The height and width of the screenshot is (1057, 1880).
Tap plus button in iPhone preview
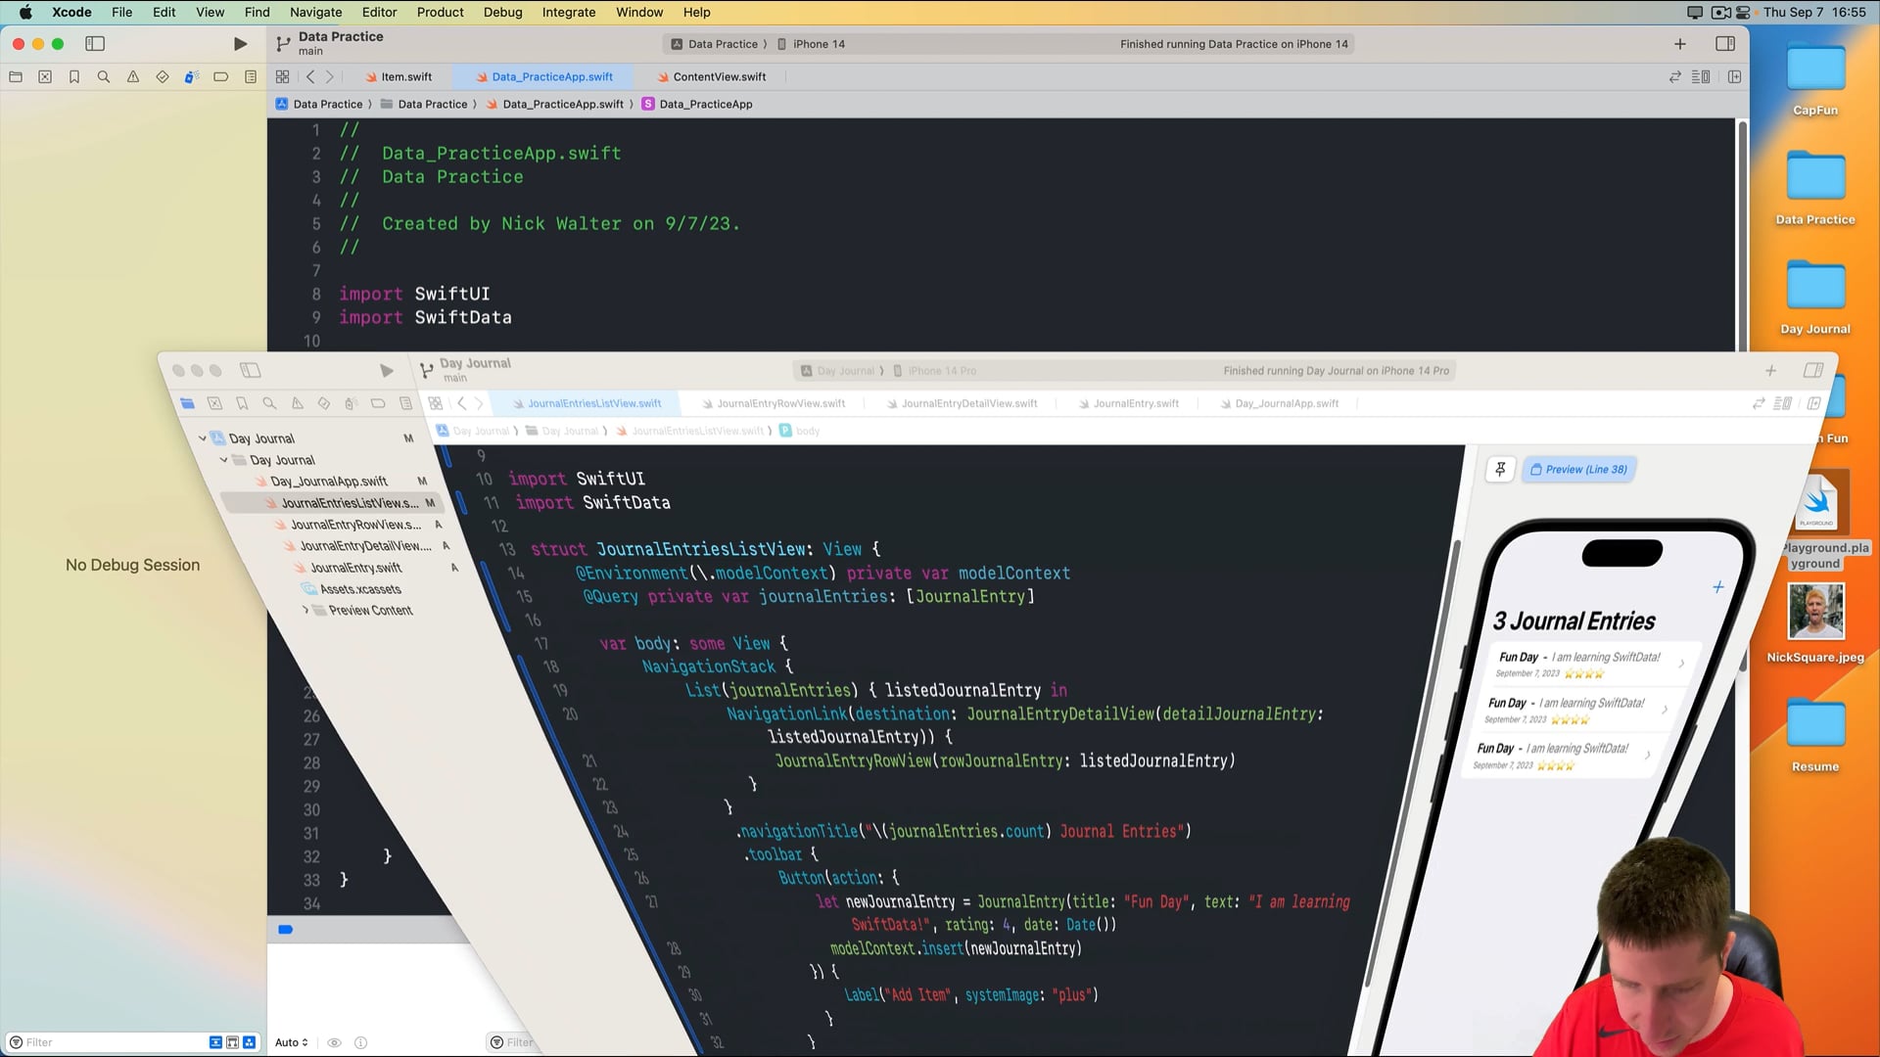pyautogui.click(x=1717, y=587)
